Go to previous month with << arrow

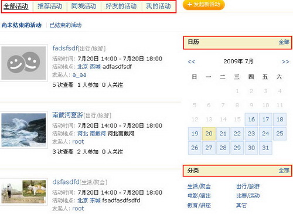click(x=192, y=62)
